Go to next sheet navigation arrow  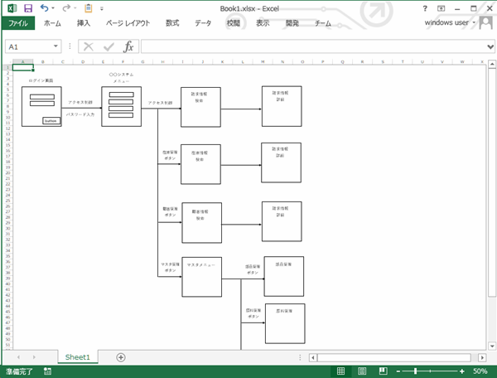(34, 357)
